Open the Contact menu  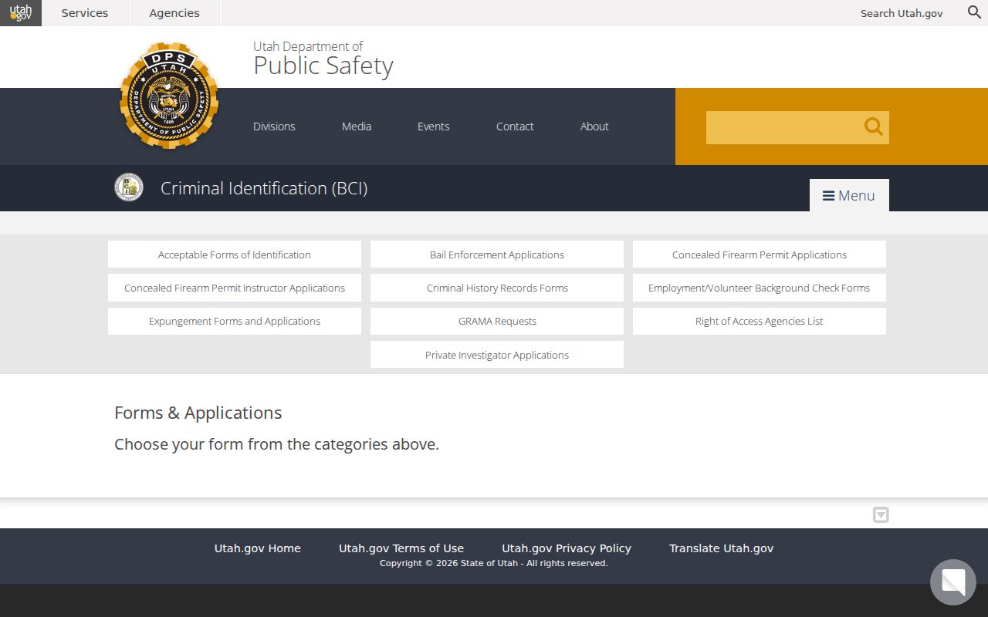pyautogui.click(x=515, y=126)
